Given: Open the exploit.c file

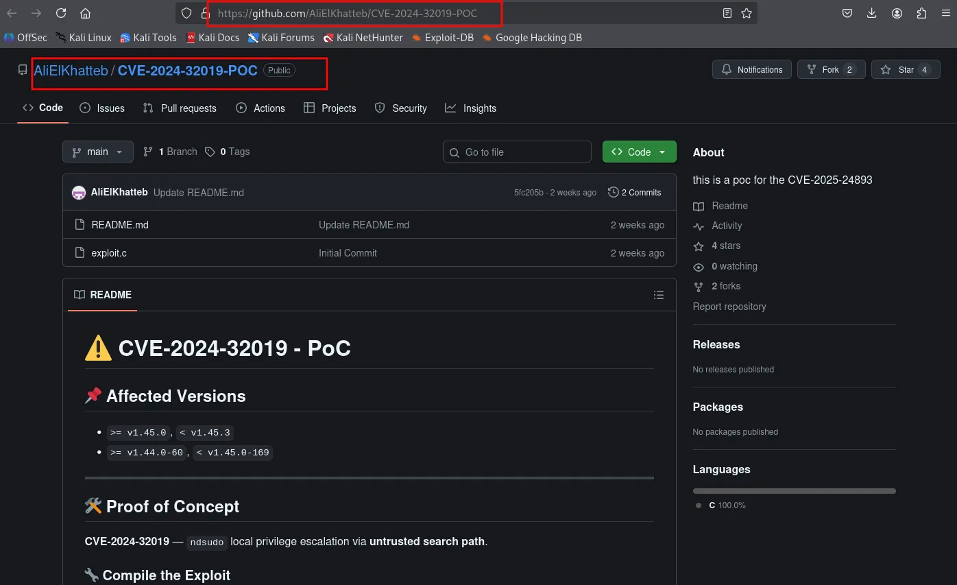Looking at the screenshot, I should point(109,253).
